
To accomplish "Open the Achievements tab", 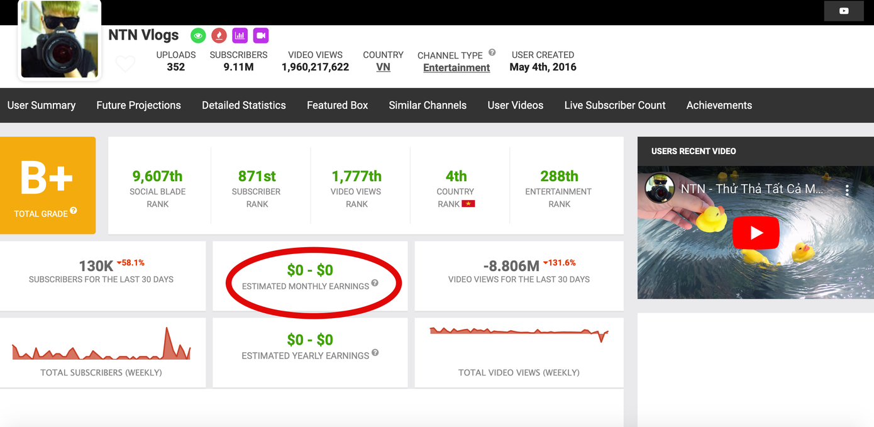I will coord(719,106).
